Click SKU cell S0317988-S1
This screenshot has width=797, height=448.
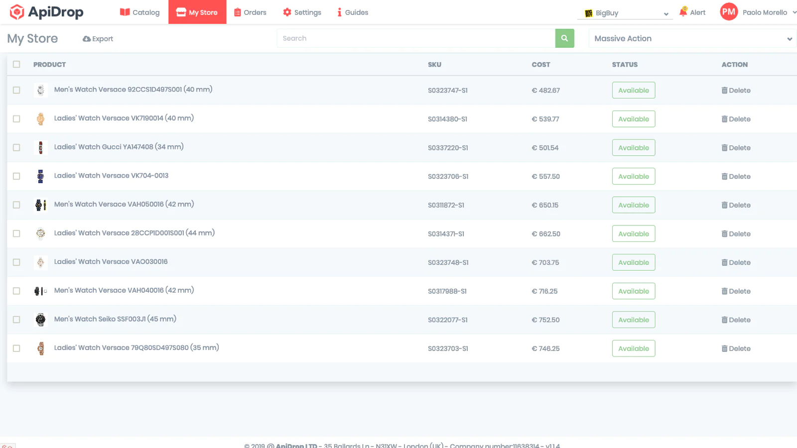[x=447, y=291]
